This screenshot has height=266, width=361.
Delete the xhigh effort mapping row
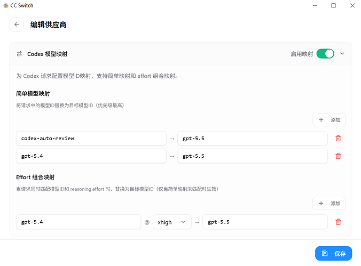point(338,222)
